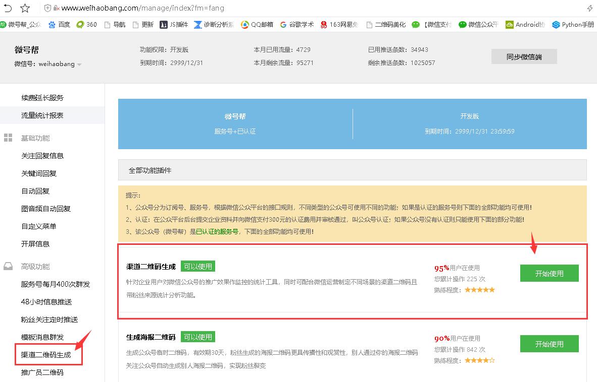
Task: Open the site security shield icon
Action: pos(47,8)
